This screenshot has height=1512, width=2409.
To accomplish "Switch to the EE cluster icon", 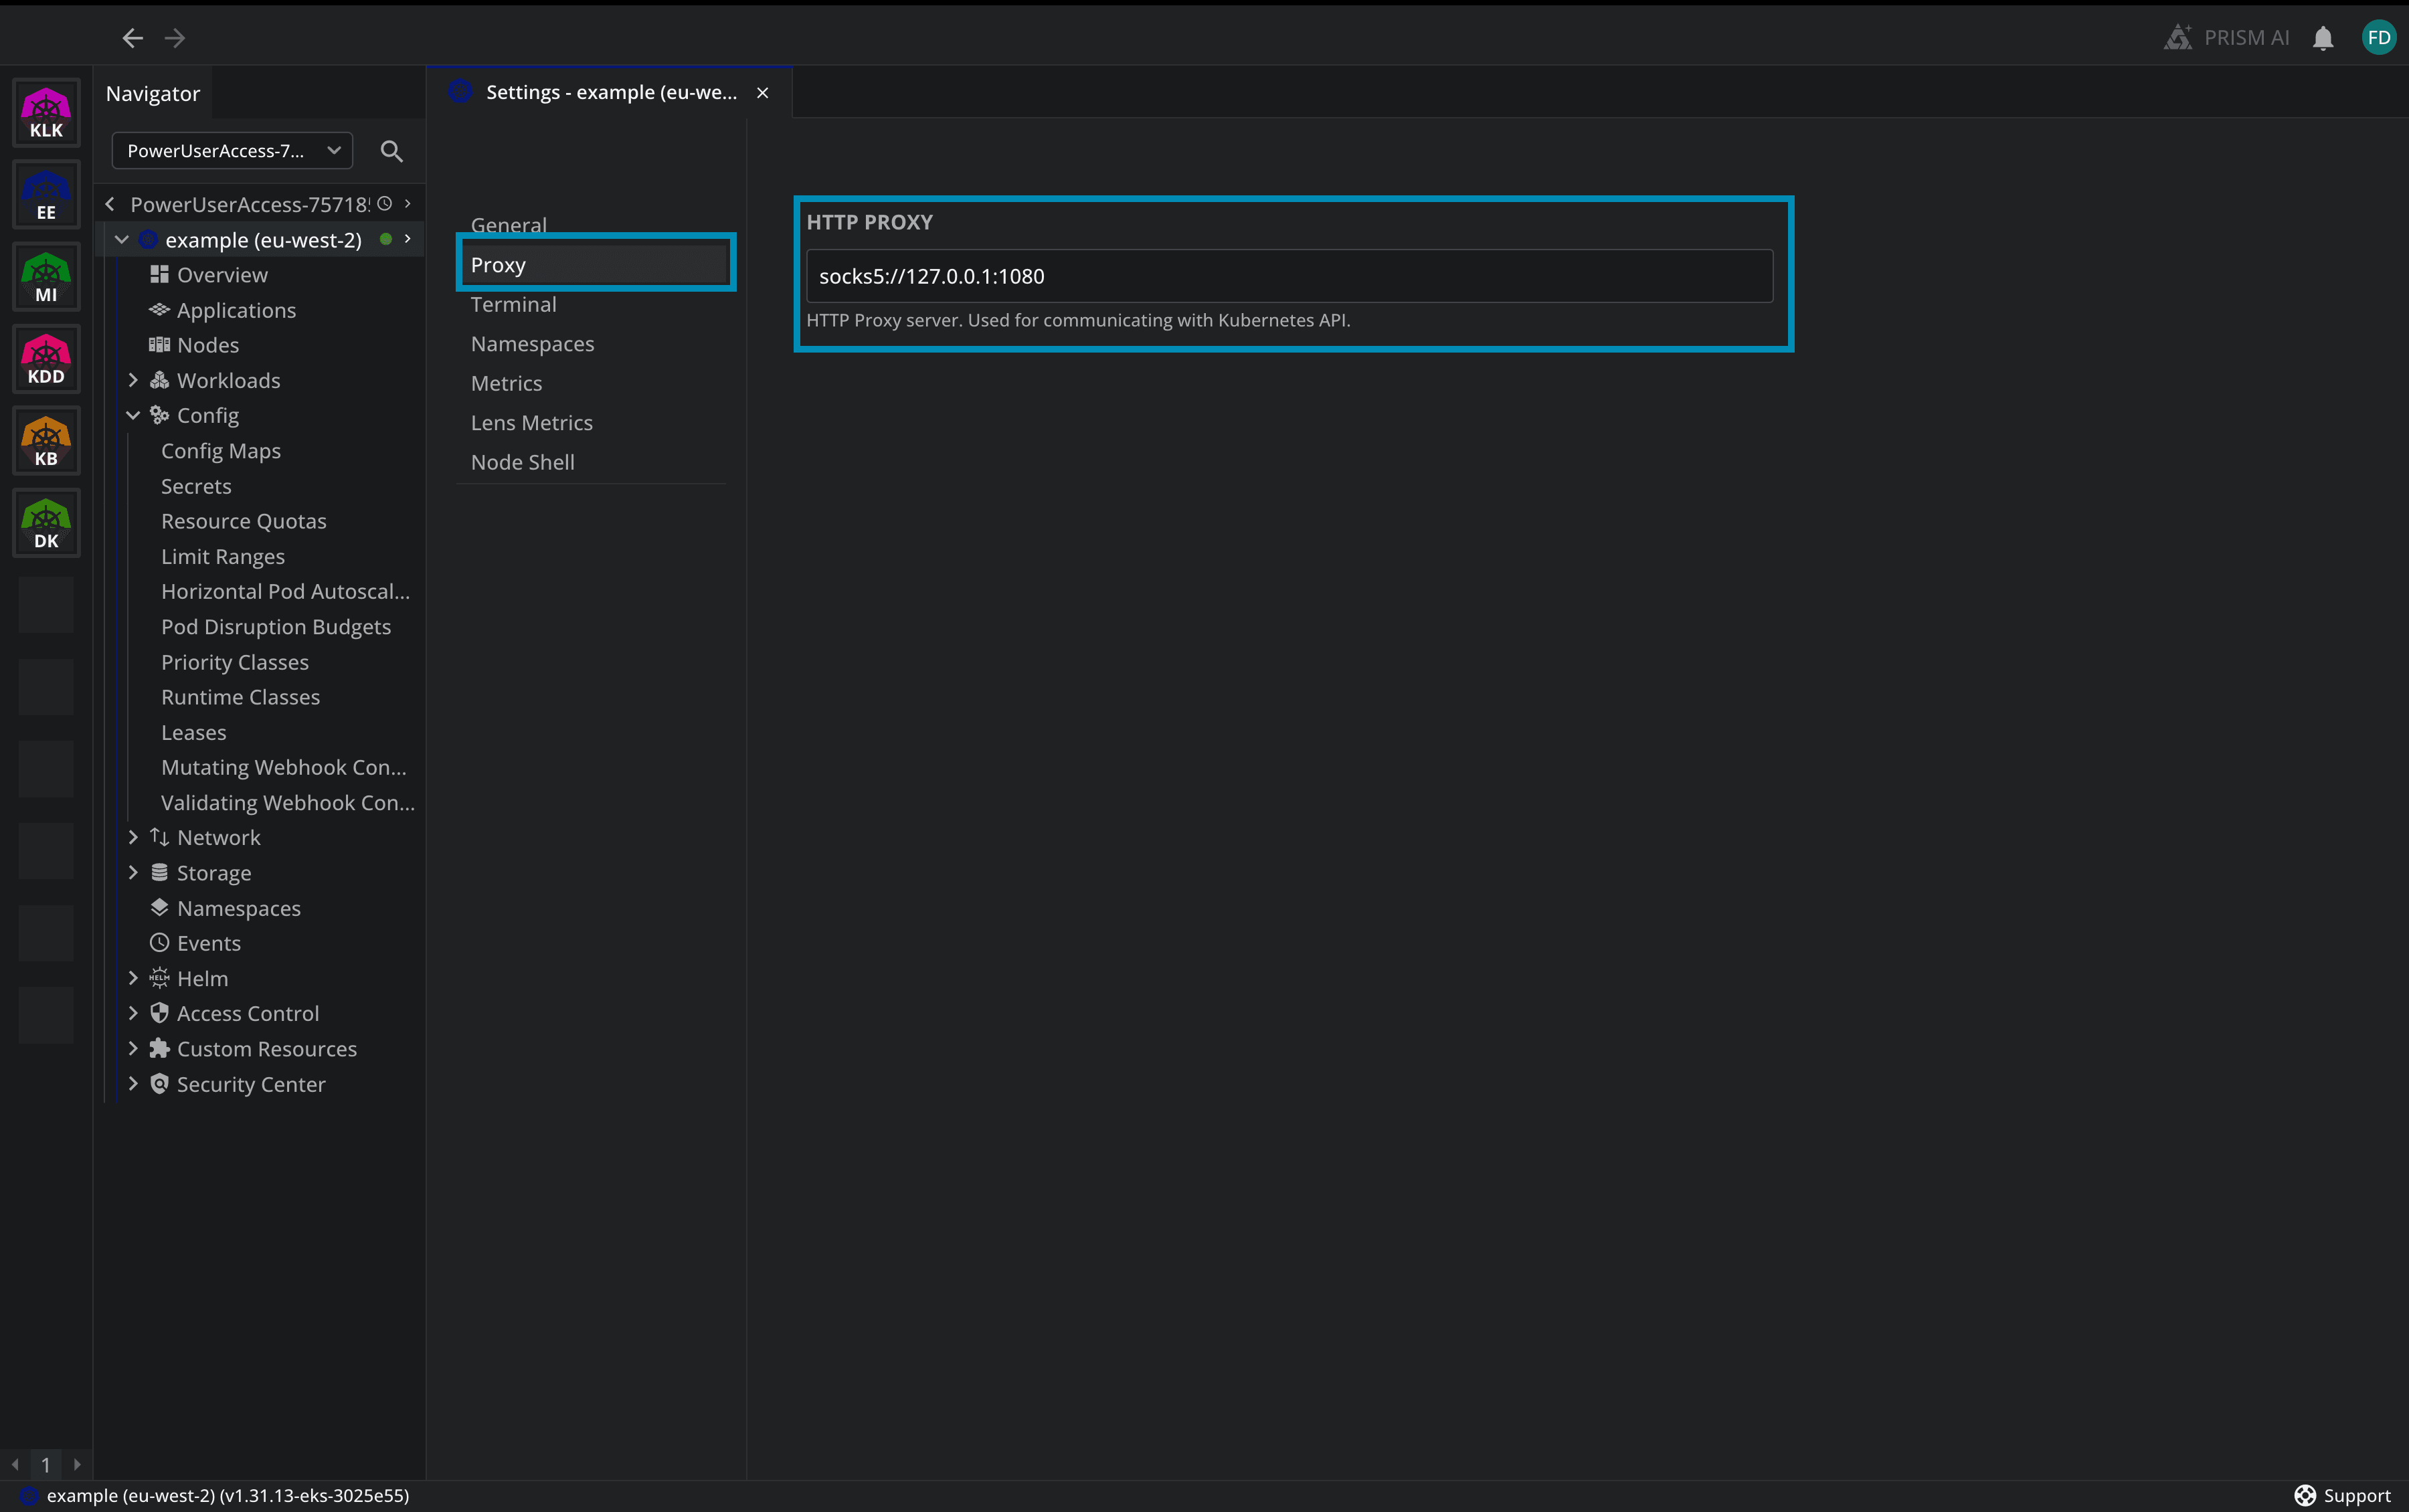I will [46, 195].
